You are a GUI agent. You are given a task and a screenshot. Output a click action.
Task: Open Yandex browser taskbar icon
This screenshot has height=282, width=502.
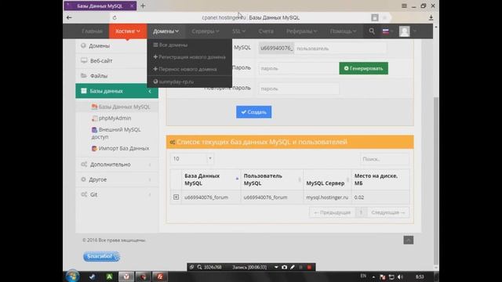pyautogui.click(x=126, y=277)
